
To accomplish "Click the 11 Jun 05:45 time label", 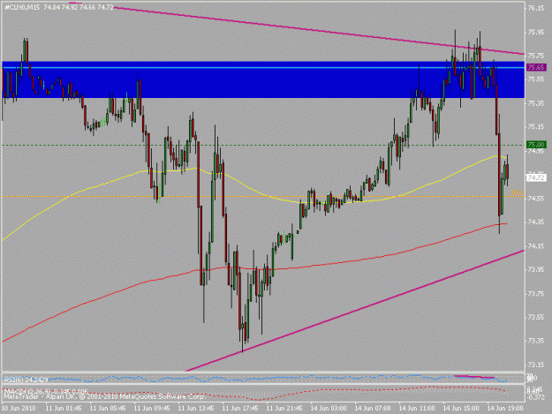I will pos(108,409).
